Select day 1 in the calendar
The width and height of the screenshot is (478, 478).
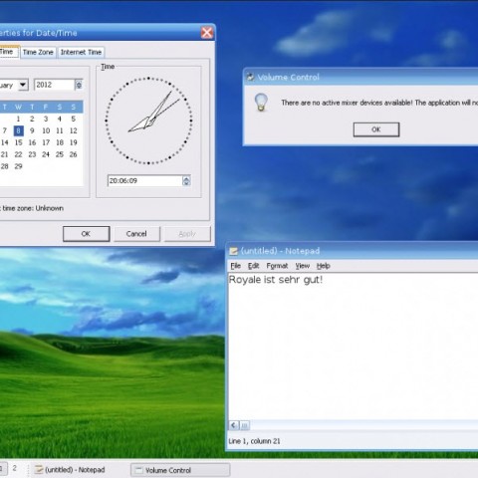[18, 119]
